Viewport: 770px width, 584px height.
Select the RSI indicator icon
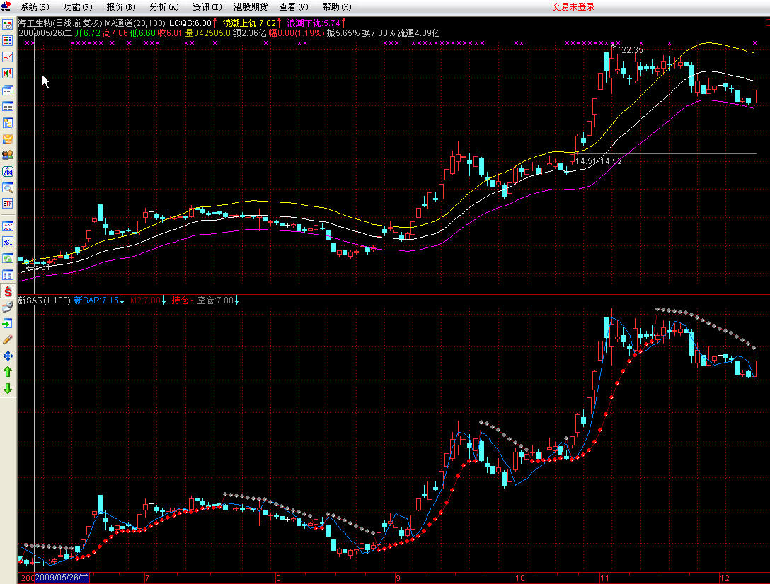pyautogui.click(x=7, y=243)
